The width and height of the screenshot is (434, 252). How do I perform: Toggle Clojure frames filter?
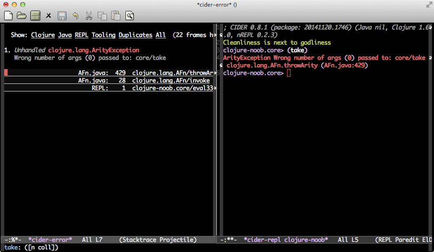coord(43,35)
